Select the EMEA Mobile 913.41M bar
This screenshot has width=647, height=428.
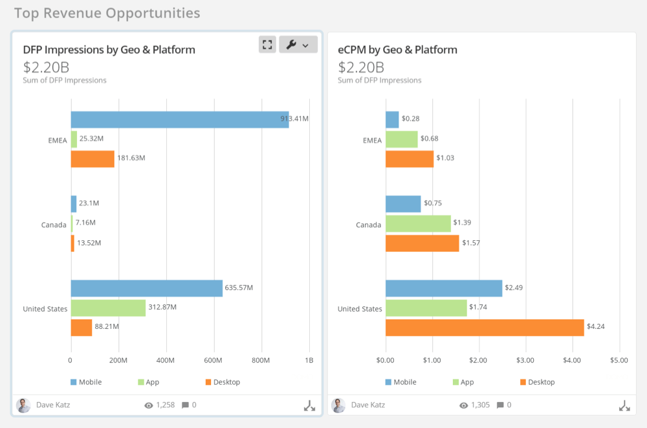pos(179,120)
